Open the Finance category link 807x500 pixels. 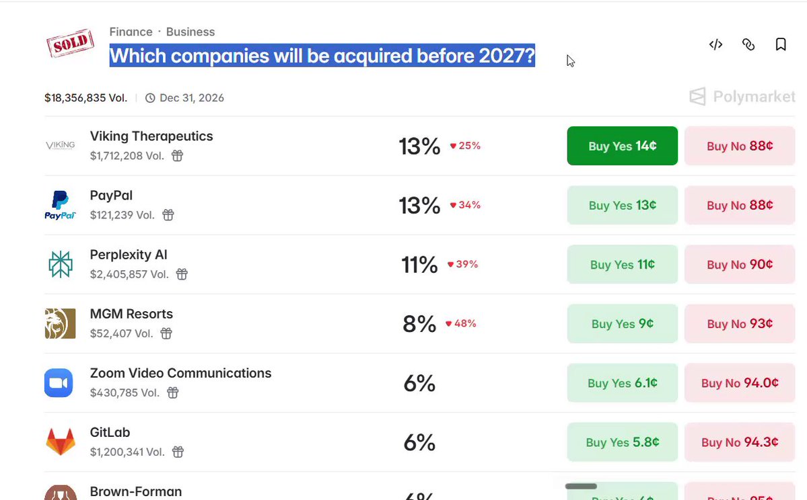(131, 32)
